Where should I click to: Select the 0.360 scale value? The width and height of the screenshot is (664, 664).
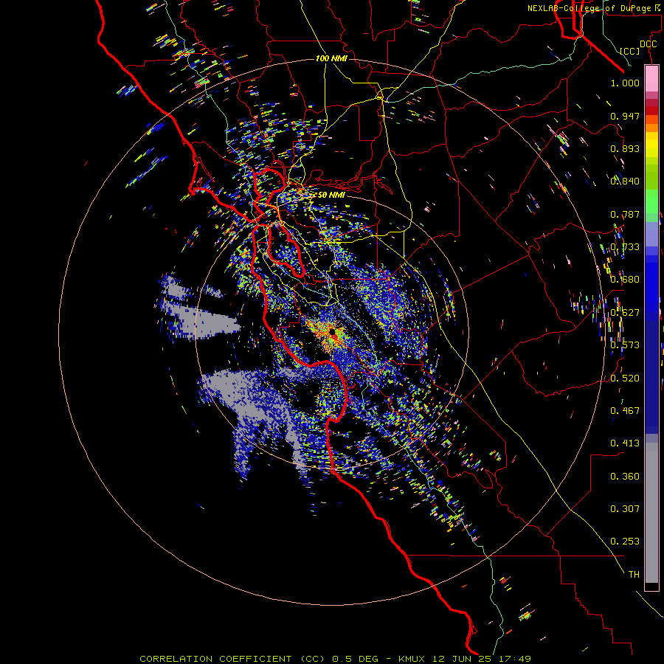(x=625, y=477)
